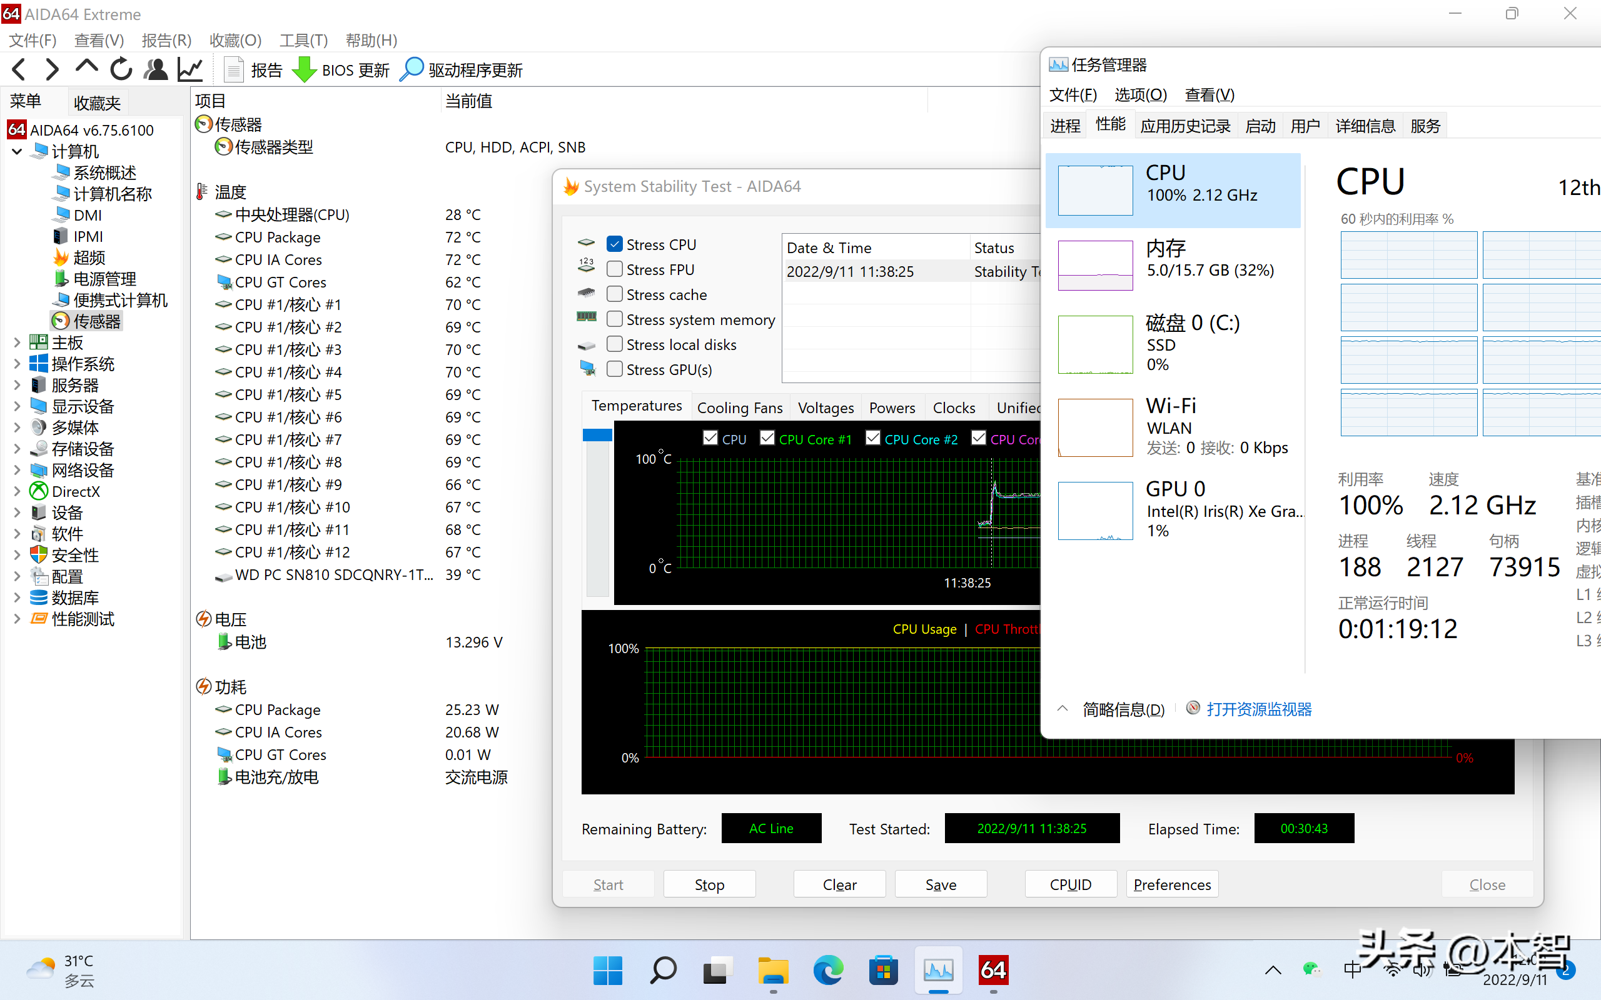Open Task View icon on taskbar
This screenshot has height=1000, width=1601.
point(718,970)
